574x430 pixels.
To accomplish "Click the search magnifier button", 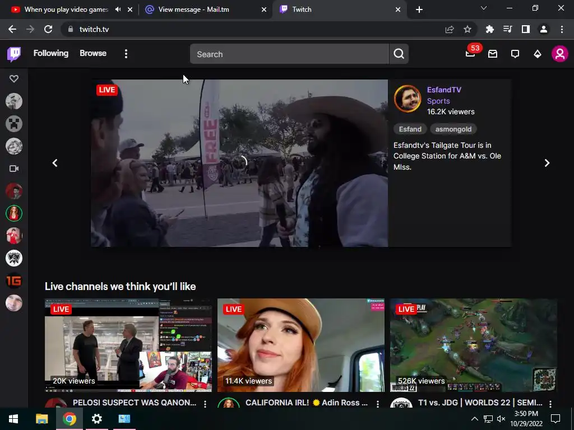I will pos(399,54).
